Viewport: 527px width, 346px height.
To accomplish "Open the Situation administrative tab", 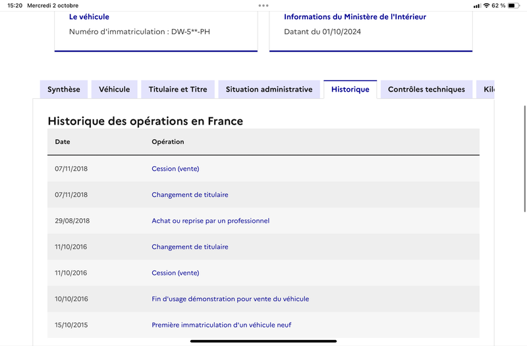I will [269, 90].
